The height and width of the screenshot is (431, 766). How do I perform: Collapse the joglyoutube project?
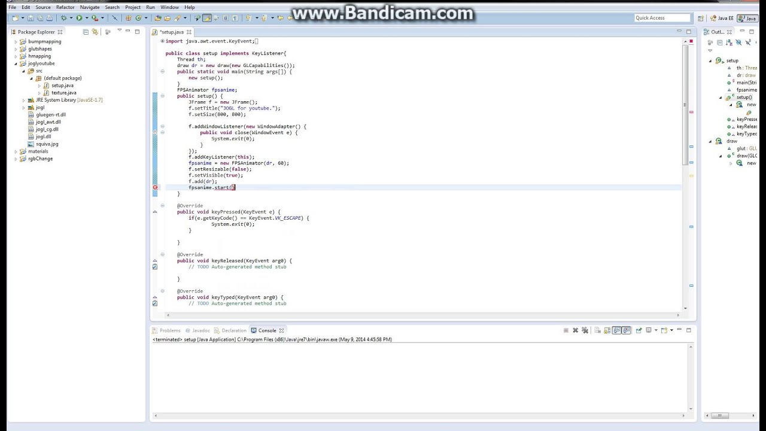(x=16, y=63)
